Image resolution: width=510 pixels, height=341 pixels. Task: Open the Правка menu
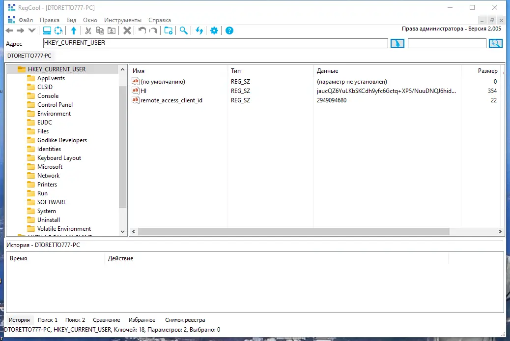[x=50, y=20]
